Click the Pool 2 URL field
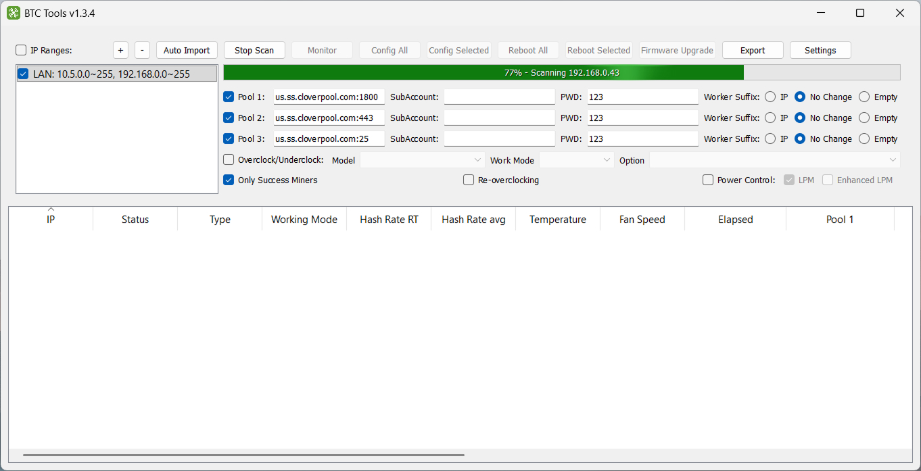Image resolution: width=921 pixels, height=471 pixels. coord(329,118)
